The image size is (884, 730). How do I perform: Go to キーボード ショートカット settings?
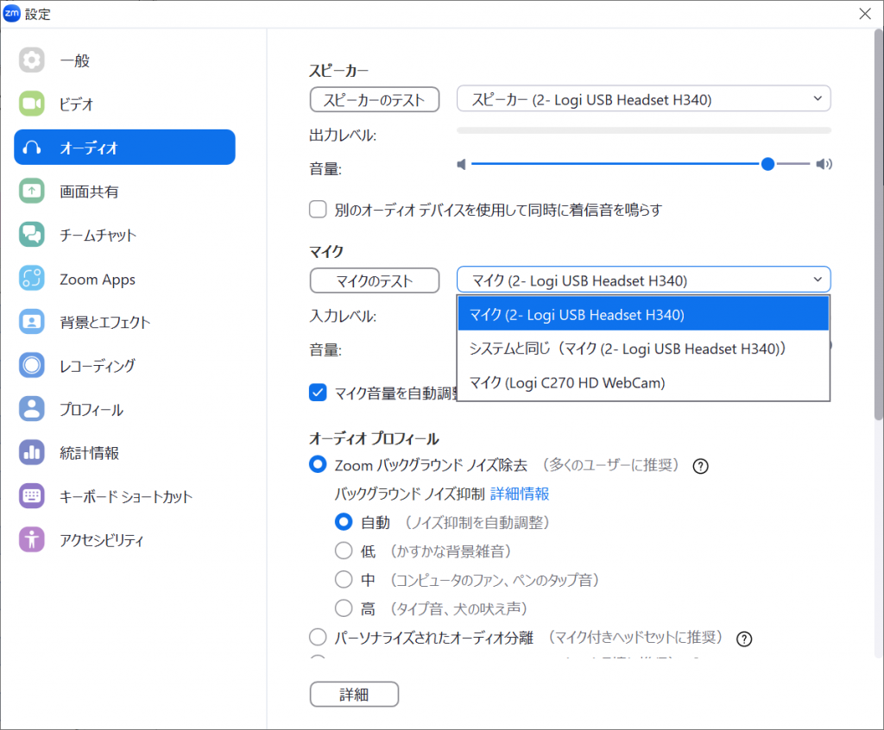click(124, 496)
